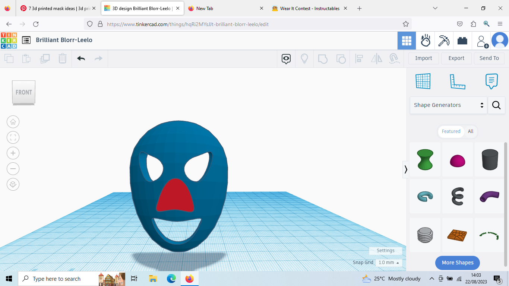Viewport: 509px width, 286px height.
Task: Switch to the Wear It Contest tab
Action: [x=309, y=8]
